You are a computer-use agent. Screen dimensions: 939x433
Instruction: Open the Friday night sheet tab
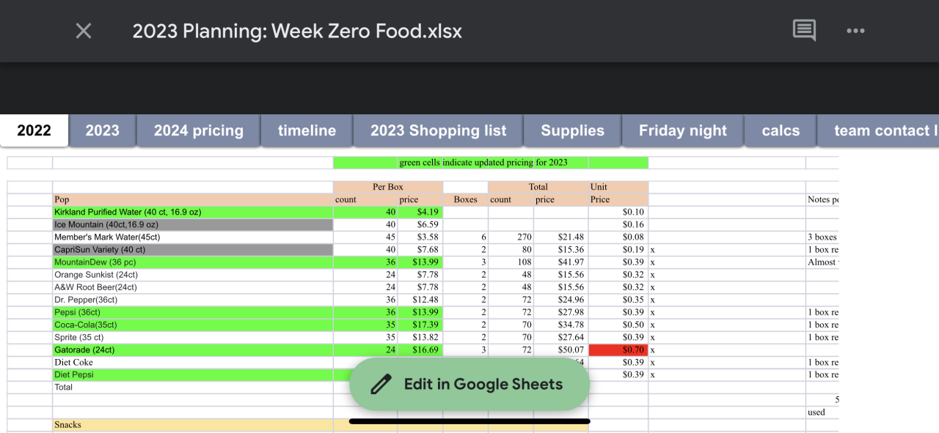(682, 130)
